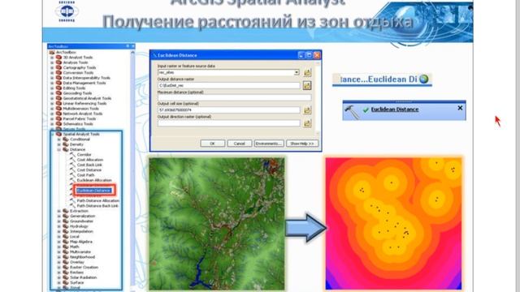Select Linear Referencing Tools toolbox

point(84,103)
